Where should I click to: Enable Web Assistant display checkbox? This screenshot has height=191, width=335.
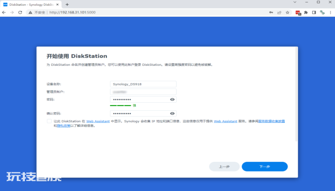(49, 121)
